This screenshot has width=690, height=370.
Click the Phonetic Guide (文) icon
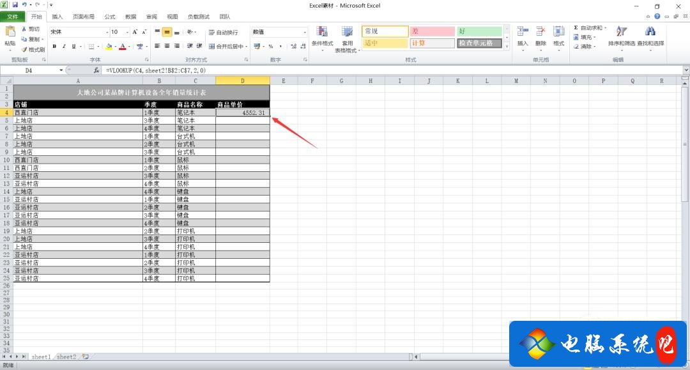pyautogui.click(x=139, y=46)
